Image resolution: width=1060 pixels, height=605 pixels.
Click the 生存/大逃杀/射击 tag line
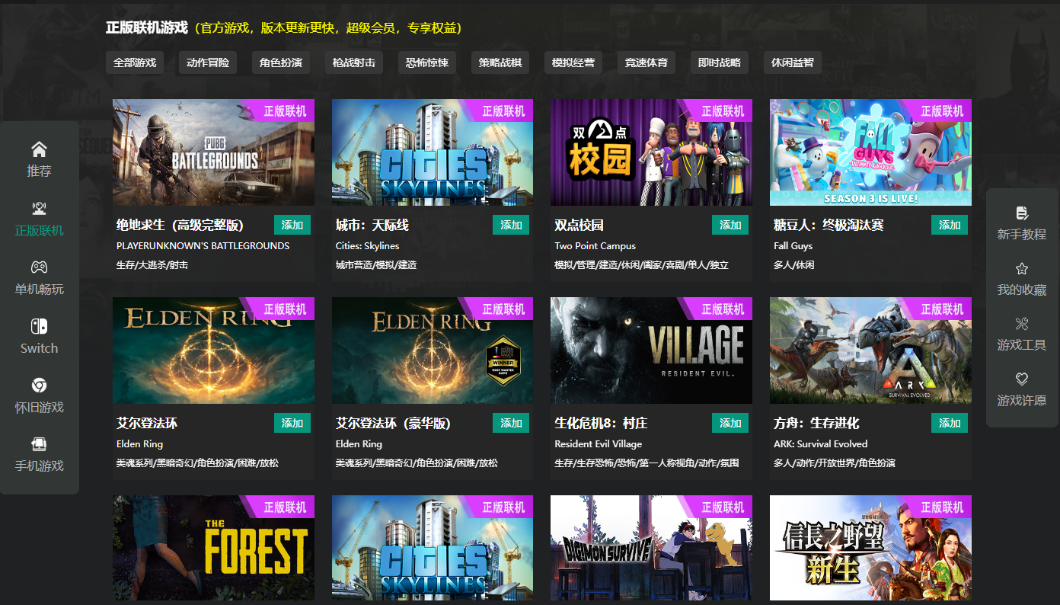point(152,265)
